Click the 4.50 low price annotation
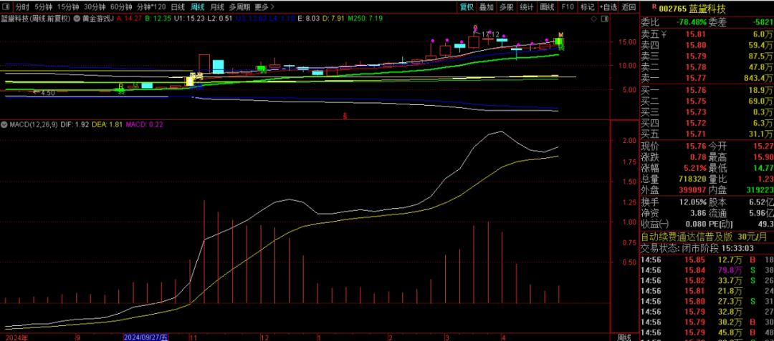 pos(48,92)
